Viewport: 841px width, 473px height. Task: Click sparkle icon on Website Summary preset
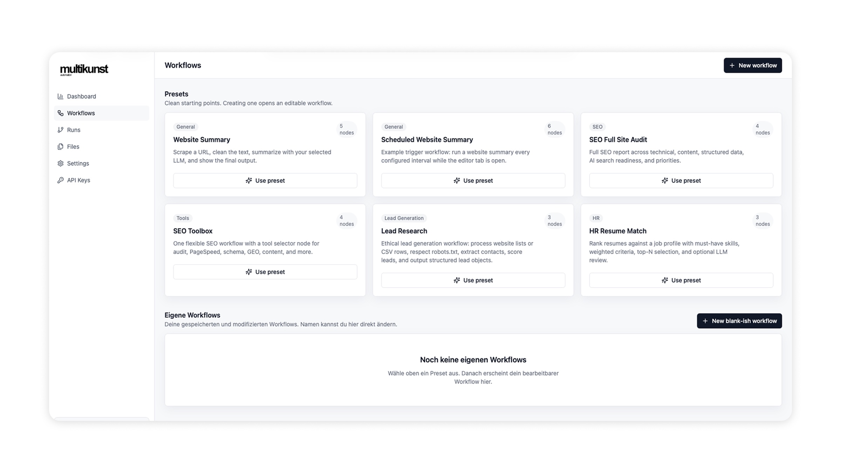click(x=248, y=180)
